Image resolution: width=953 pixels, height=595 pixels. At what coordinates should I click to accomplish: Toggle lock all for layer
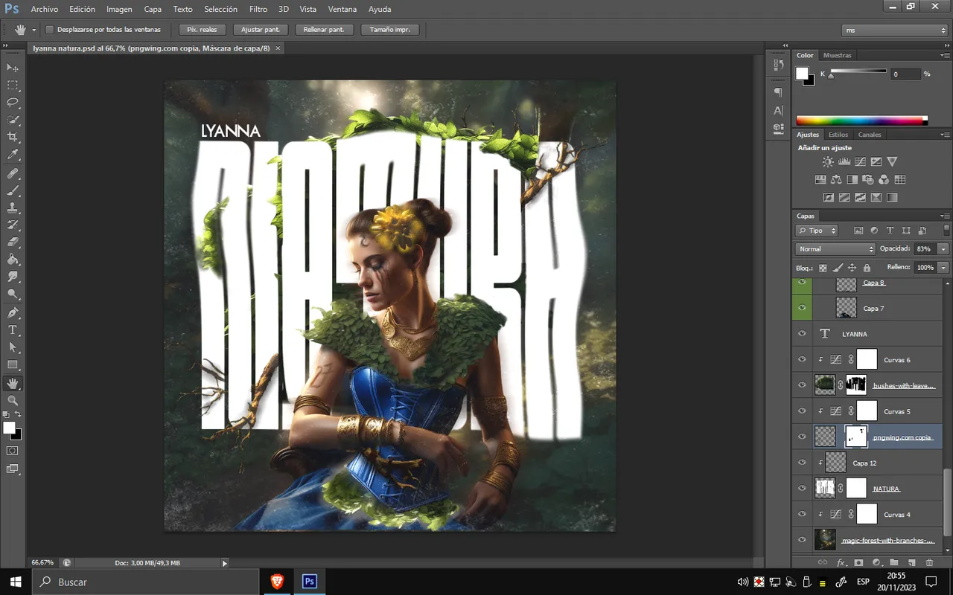point(867,268)
